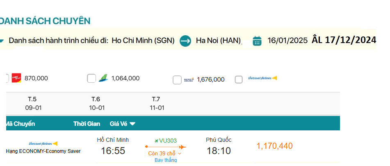Click the 16/01/2025 departure date field
The width and height of the screenshot is (390, 166).
coord(287,41)
